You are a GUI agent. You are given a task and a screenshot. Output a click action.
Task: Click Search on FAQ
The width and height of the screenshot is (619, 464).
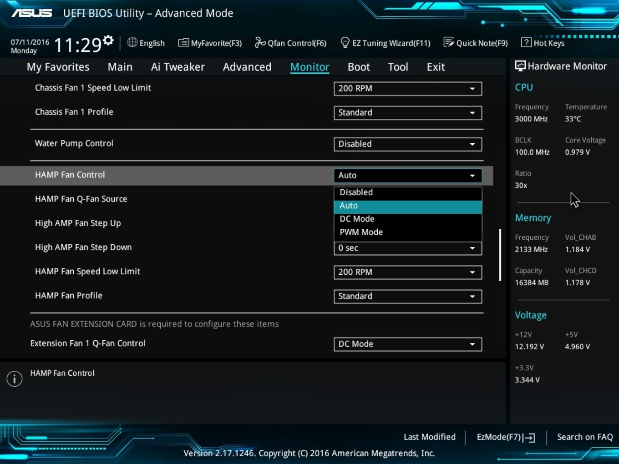tap(585, 437)
